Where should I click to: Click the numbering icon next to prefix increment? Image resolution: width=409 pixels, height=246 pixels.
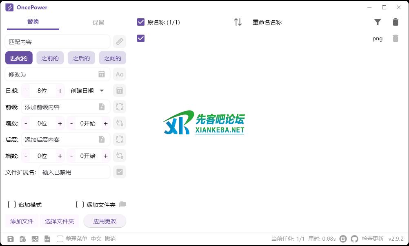click(x=119, y=123)
